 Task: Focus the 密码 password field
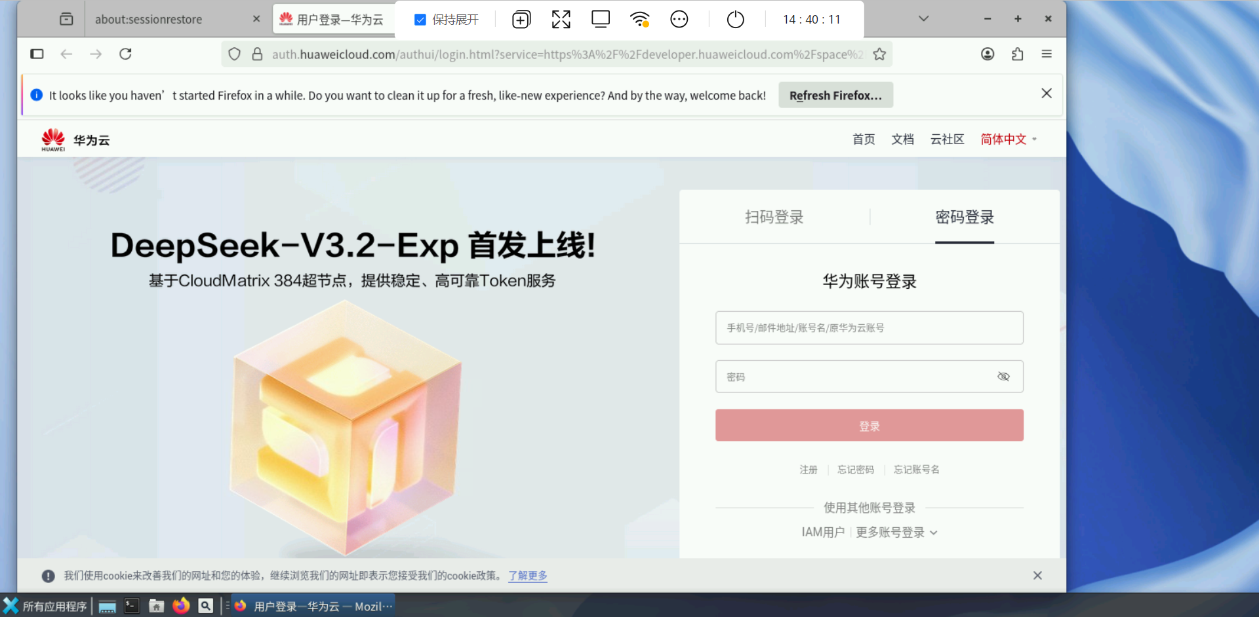[869, 377]
